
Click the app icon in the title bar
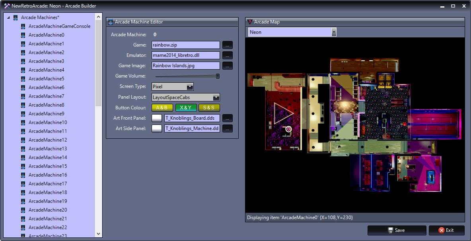point(7,6)
